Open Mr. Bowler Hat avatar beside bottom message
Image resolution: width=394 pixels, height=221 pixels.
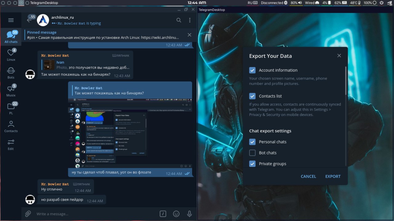click(30, 200)
